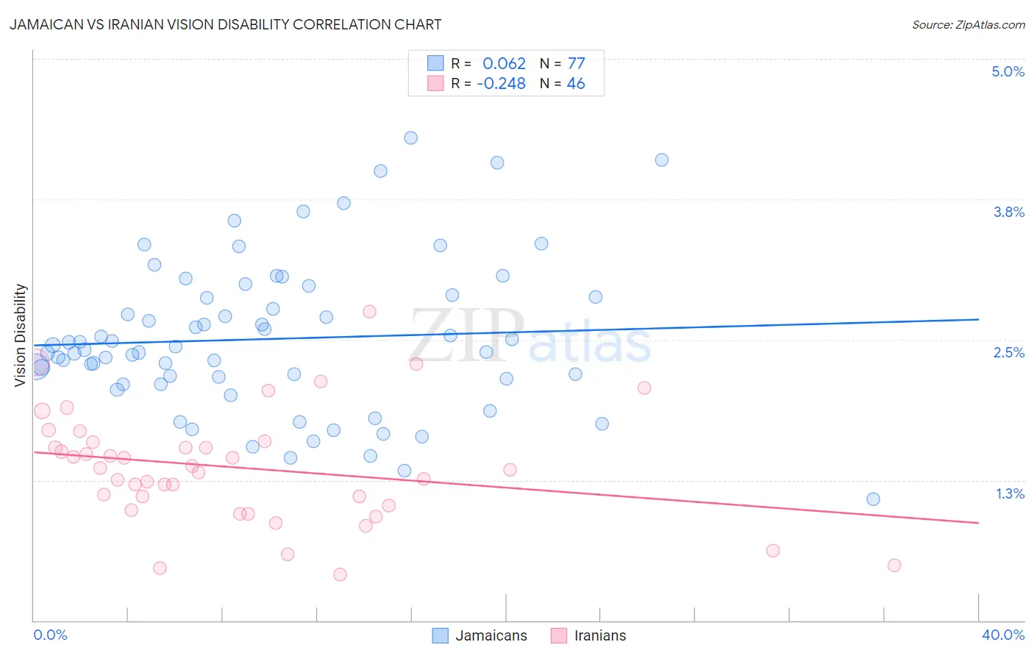Select the 3.8% y-axis tick label
Screen dimensions: 1034x656
coord(1009,212)
